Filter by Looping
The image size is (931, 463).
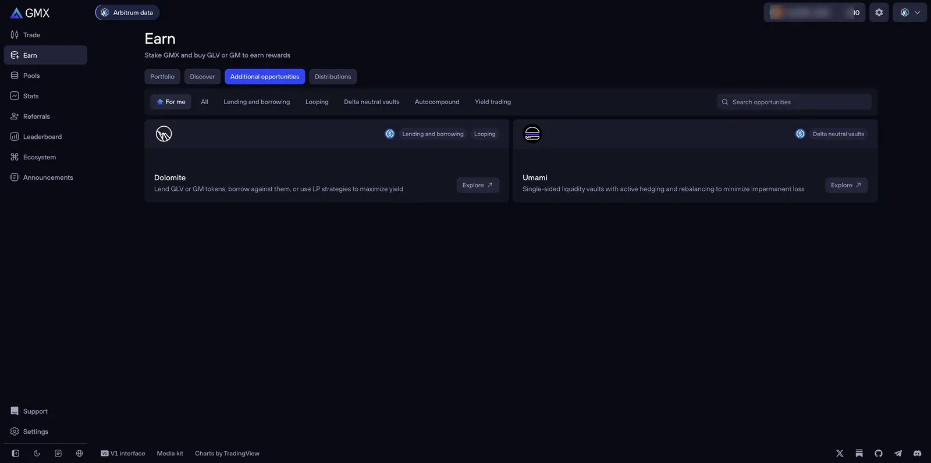coord(317,102)
